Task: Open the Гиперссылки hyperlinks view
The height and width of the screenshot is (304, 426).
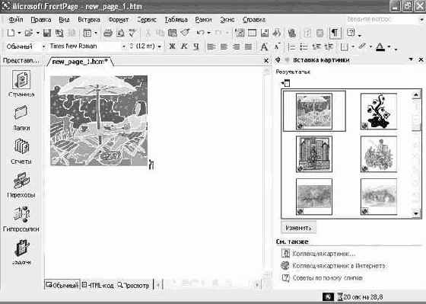Action: [x=21, y=218]
